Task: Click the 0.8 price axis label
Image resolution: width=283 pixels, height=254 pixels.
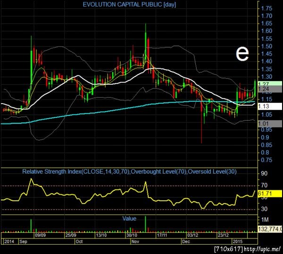Action: tap(265, 153)
